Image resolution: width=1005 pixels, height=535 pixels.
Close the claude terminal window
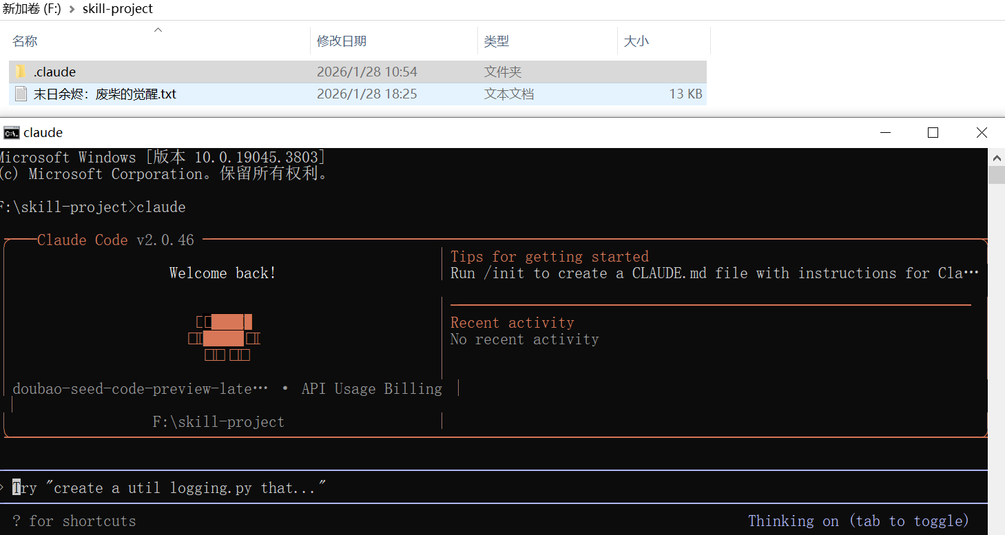tap(982, 133)
